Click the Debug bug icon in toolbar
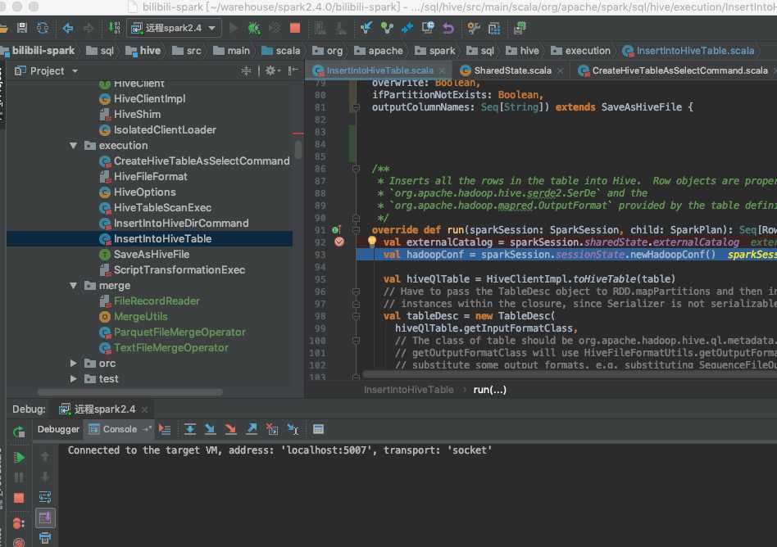 (254, 28)
